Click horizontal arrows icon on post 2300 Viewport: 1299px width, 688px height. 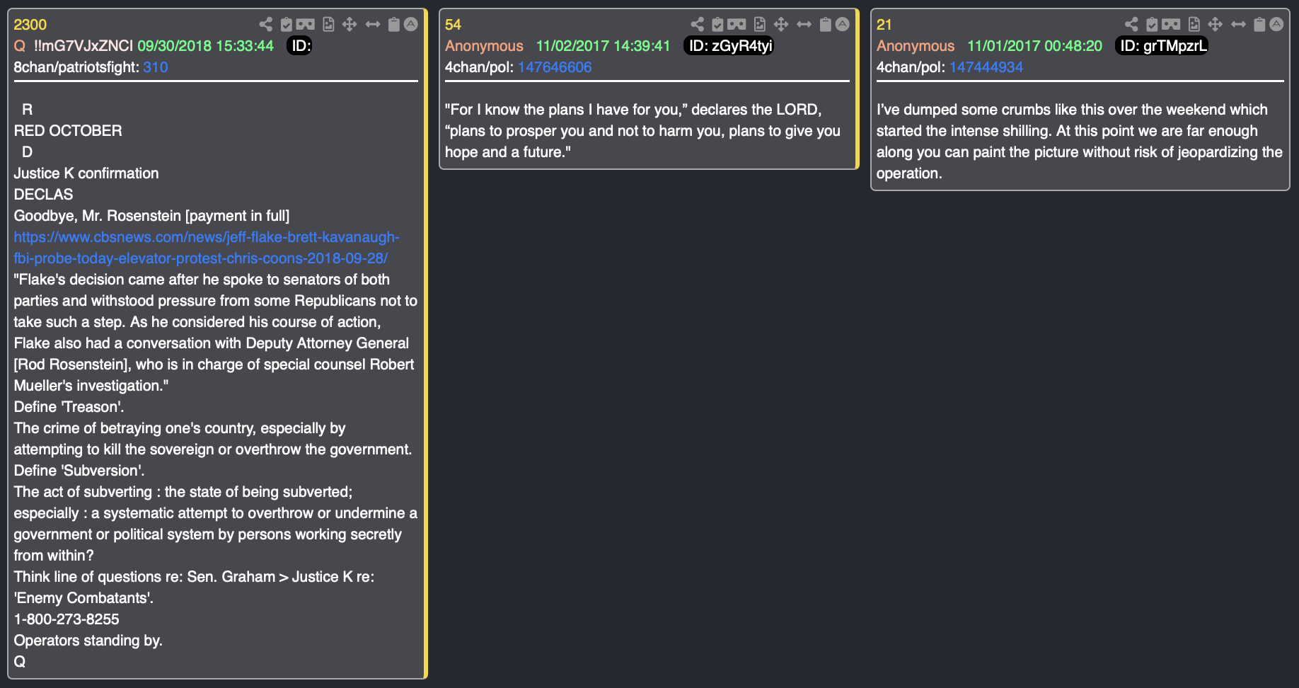coord(373,25)
